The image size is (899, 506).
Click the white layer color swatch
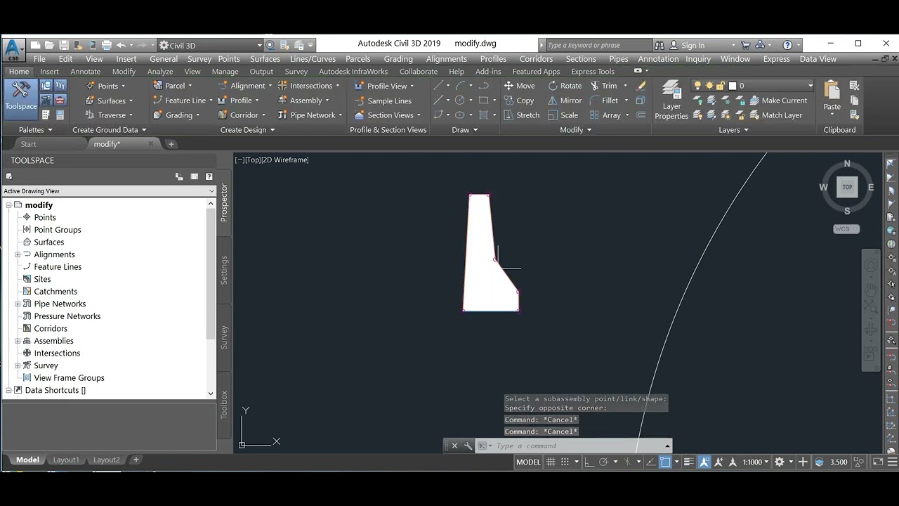tap(733, 86)
